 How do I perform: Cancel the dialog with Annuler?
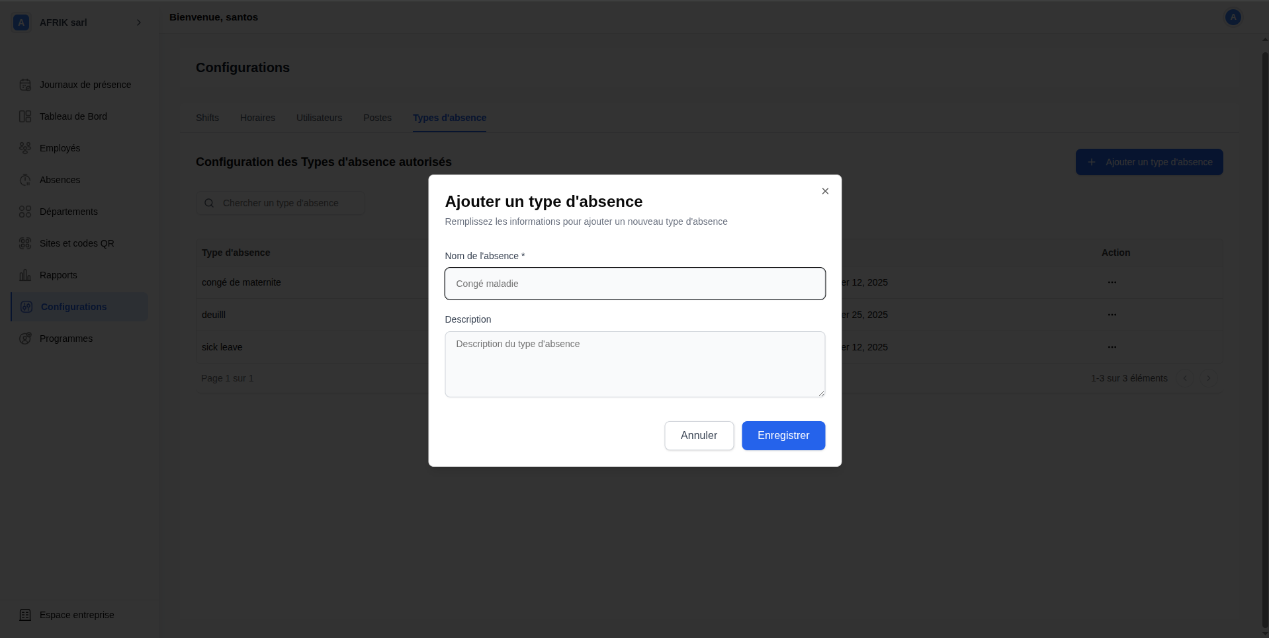point(699,436)
